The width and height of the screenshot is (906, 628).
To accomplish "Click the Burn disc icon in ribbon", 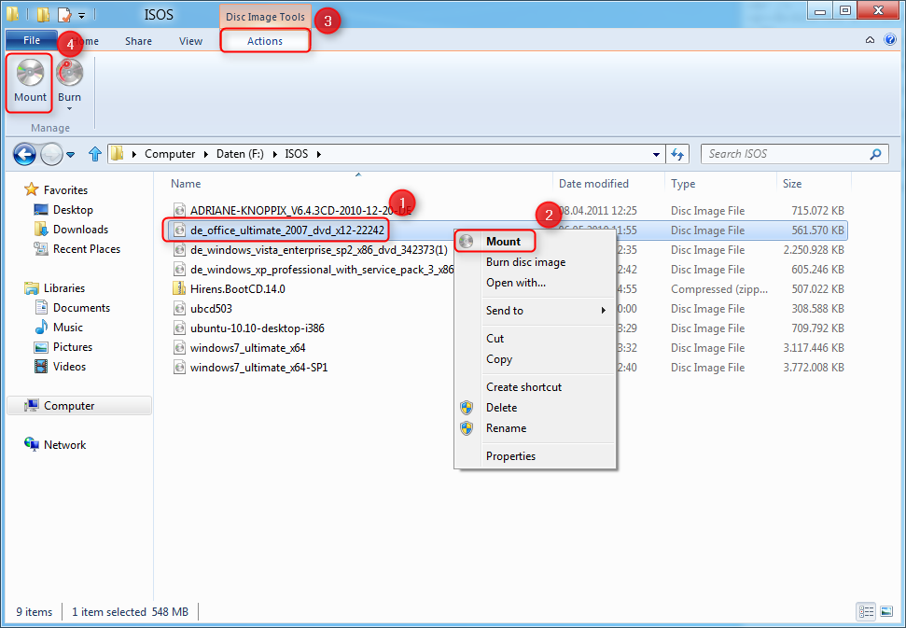I will [69, 73].
